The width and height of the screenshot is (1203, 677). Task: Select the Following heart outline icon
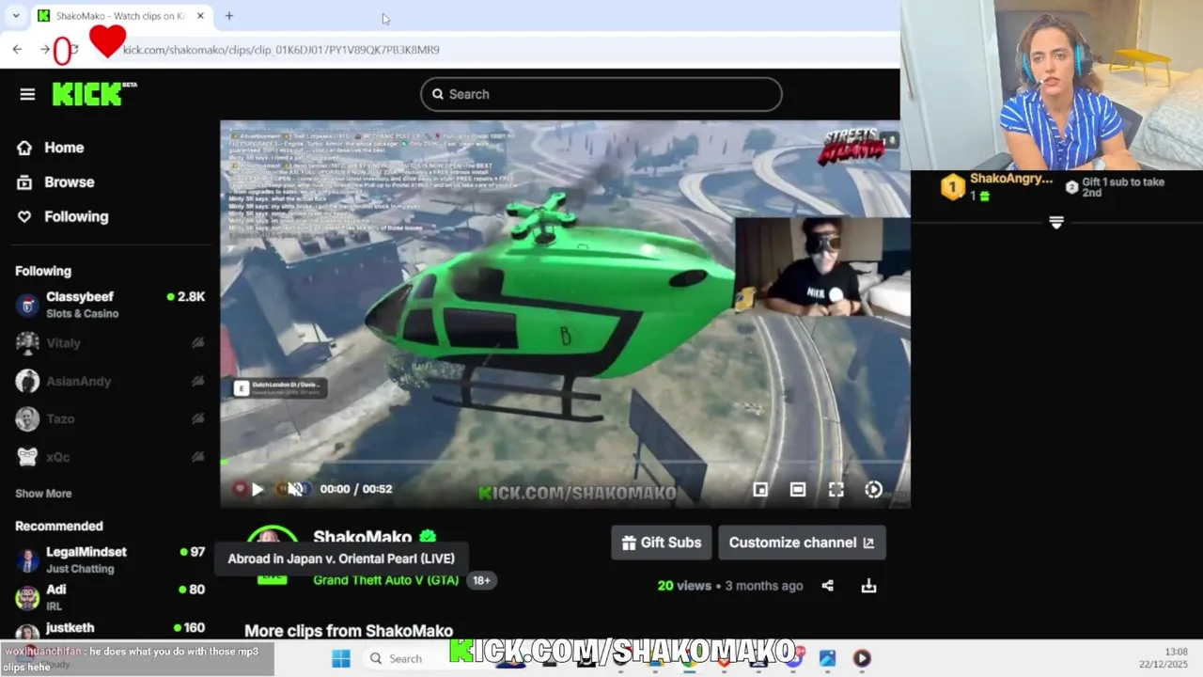point(24,216)
